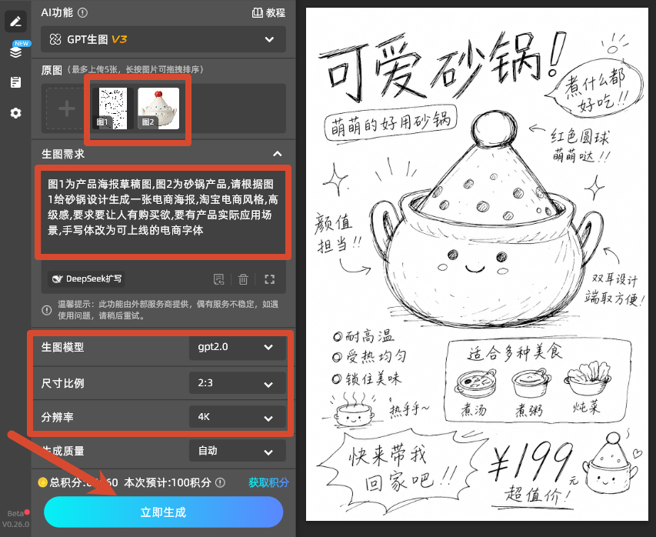The image size is (656, 537).
Task: Select the pencil edit tool in sidebar
Action: coord(15,22)
